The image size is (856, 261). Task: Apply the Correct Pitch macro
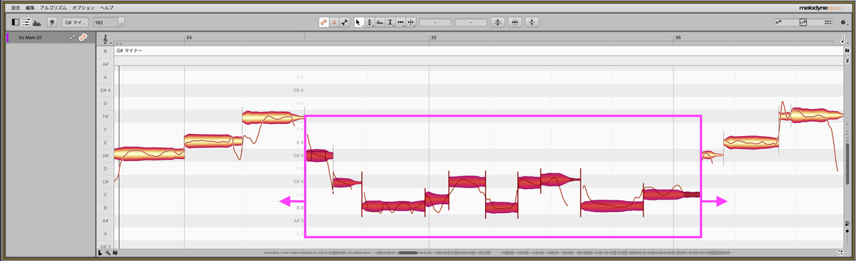(x=498, y=23)
